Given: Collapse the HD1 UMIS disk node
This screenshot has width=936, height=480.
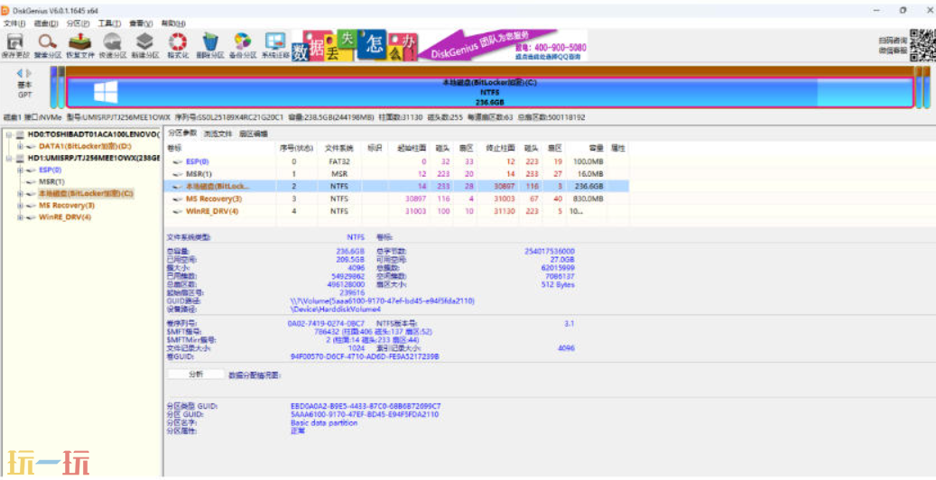Looking at the screenshot, I should (8, 158).
